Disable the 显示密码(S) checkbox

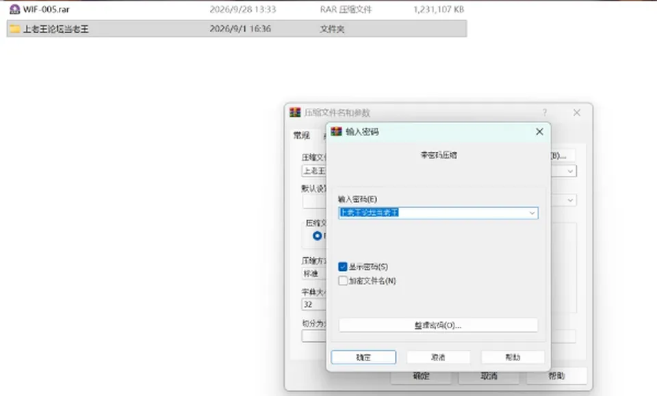[343, 267]
